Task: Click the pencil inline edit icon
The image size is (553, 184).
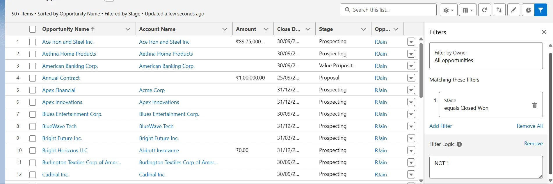Action: tap(513, 10)
